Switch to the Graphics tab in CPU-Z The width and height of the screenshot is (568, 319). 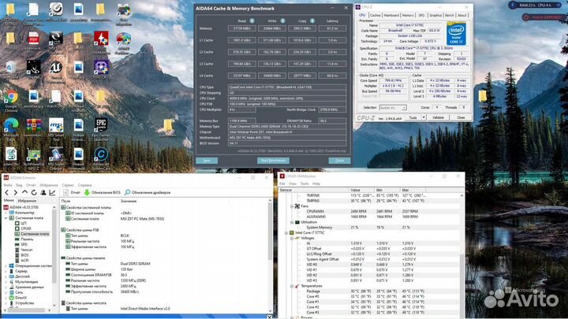point(435,16)
